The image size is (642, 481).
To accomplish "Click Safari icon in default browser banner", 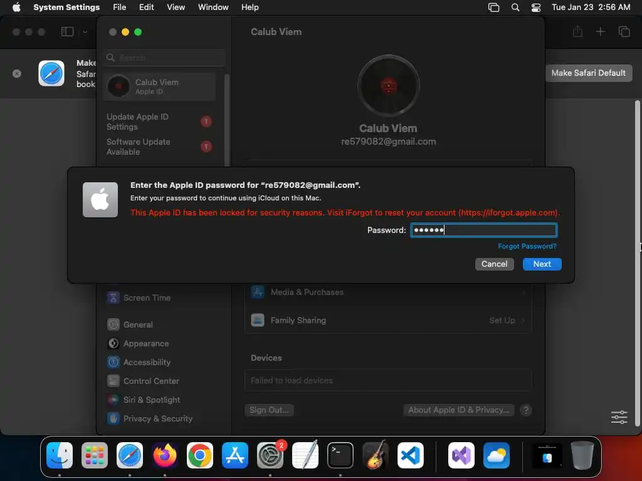I will (51, 73).
